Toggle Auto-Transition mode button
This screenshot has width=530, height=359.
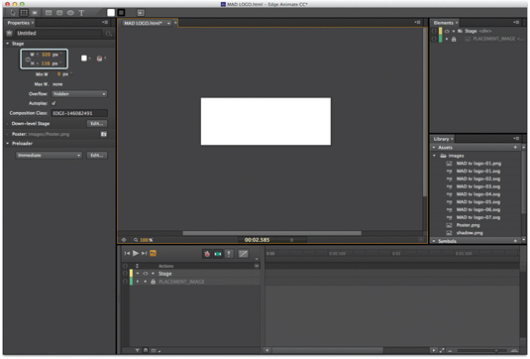click(218, 254)
